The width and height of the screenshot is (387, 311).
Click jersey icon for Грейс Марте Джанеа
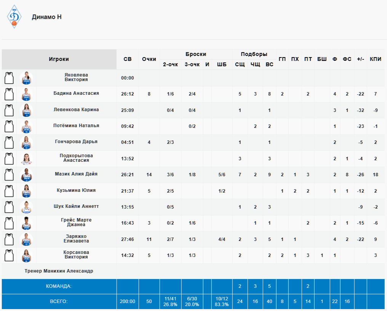point(9,223)
